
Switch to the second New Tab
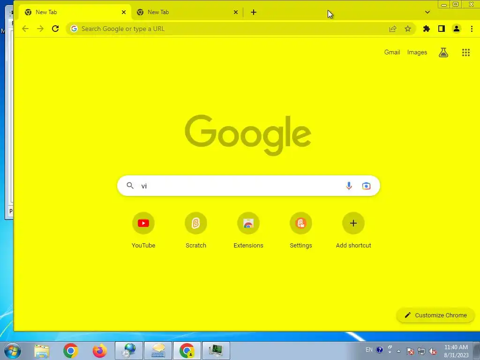(187, 12)
